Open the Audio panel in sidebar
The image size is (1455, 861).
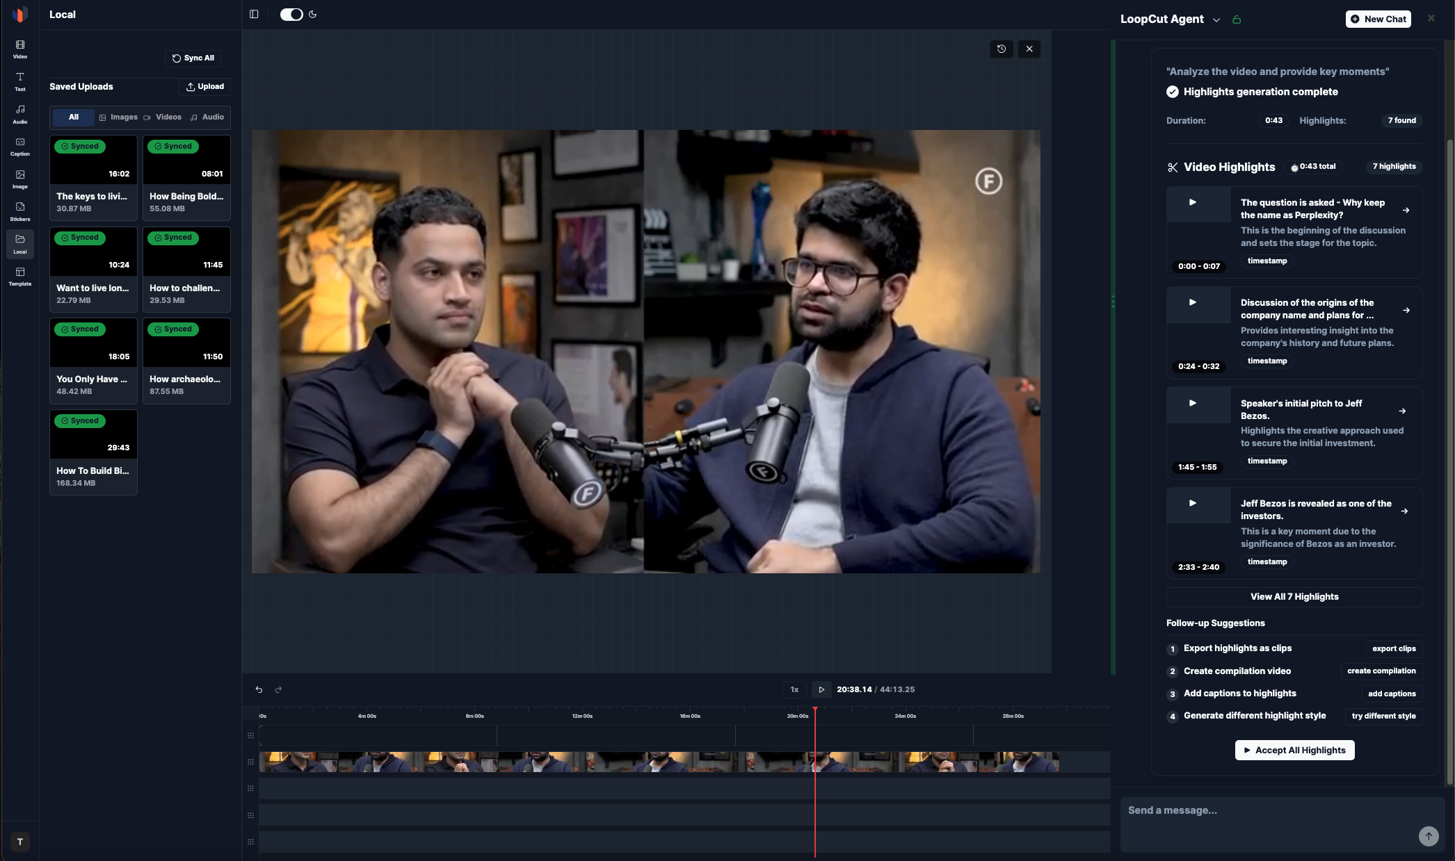20,114
